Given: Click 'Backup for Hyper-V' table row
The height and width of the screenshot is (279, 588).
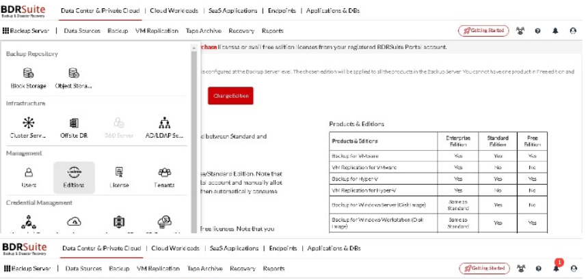Looking at the screenshot, I should (438, 179).
